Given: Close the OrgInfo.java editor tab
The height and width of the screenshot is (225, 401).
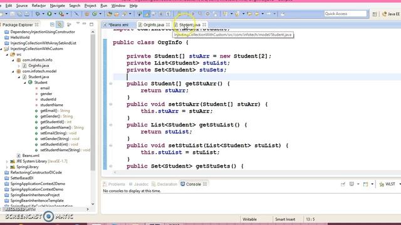Looking at the screenshot, I should [x=168, y=25].
